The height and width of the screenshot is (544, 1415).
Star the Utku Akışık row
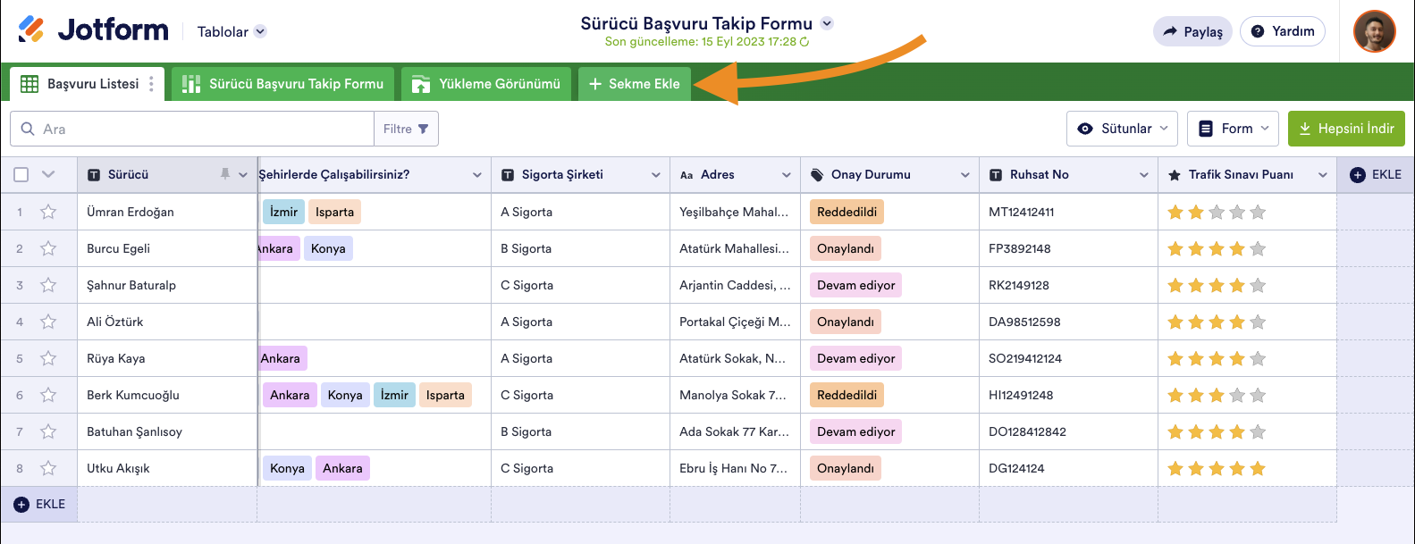[48, 468]
